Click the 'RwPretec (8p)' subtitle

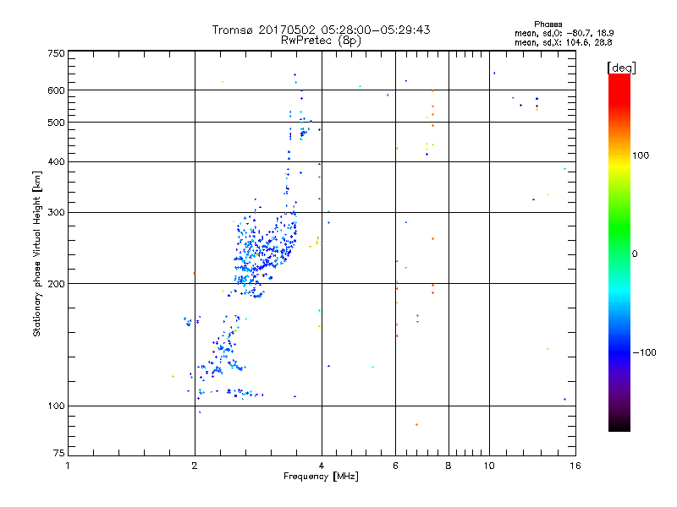321,41
